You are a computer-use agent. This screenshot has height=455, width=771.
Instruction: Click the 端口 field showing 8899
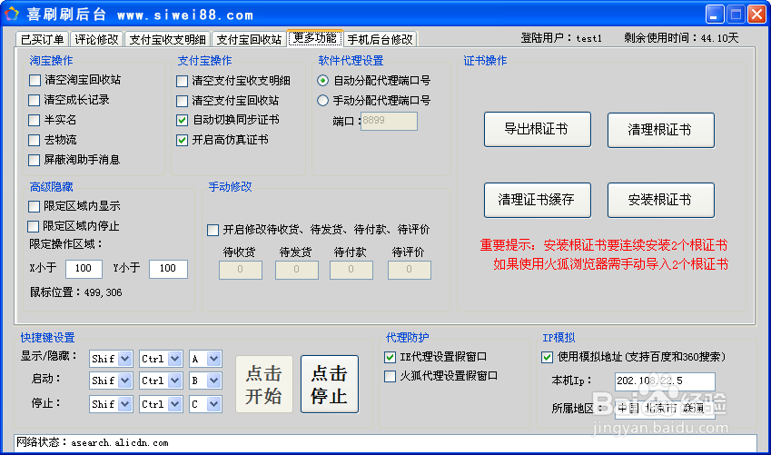coord(389,121)
